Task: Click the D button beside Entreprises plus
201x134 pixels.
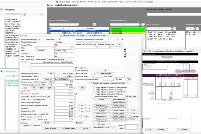Action: pyautogui.click(x=24, y=15)
